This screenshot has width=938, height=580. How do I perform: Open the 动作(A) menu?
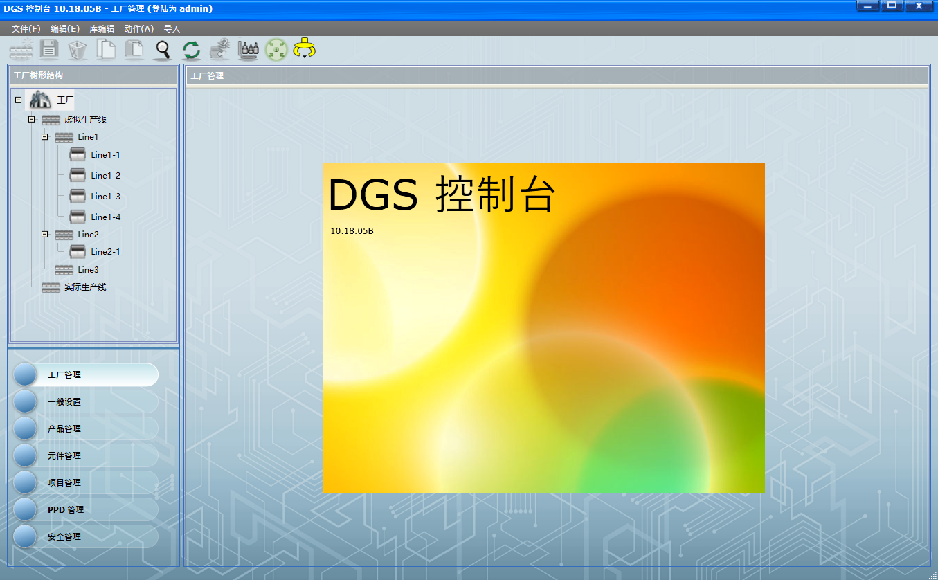139,29
